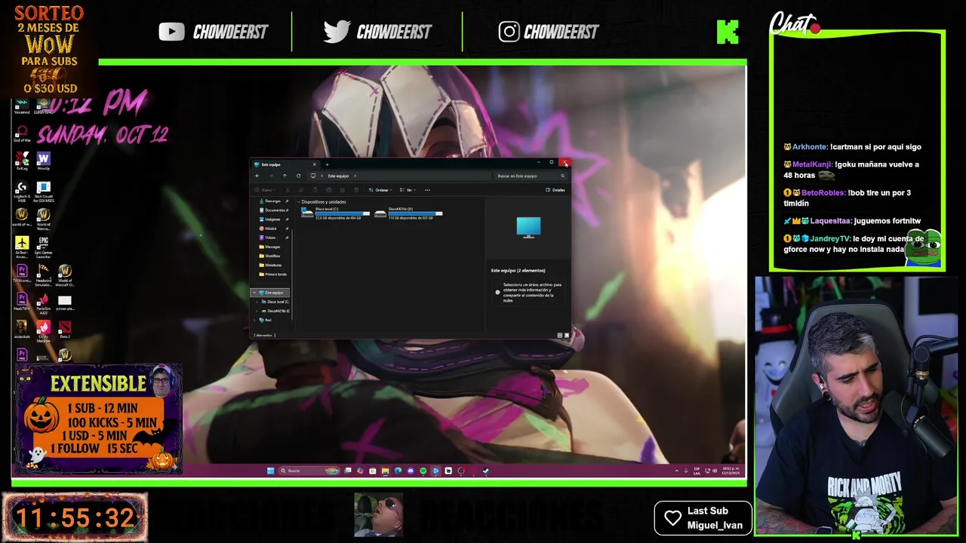Collapse Dispositivos y unidades group
This screenshot has width=966, height=543.
pos(298,202)
